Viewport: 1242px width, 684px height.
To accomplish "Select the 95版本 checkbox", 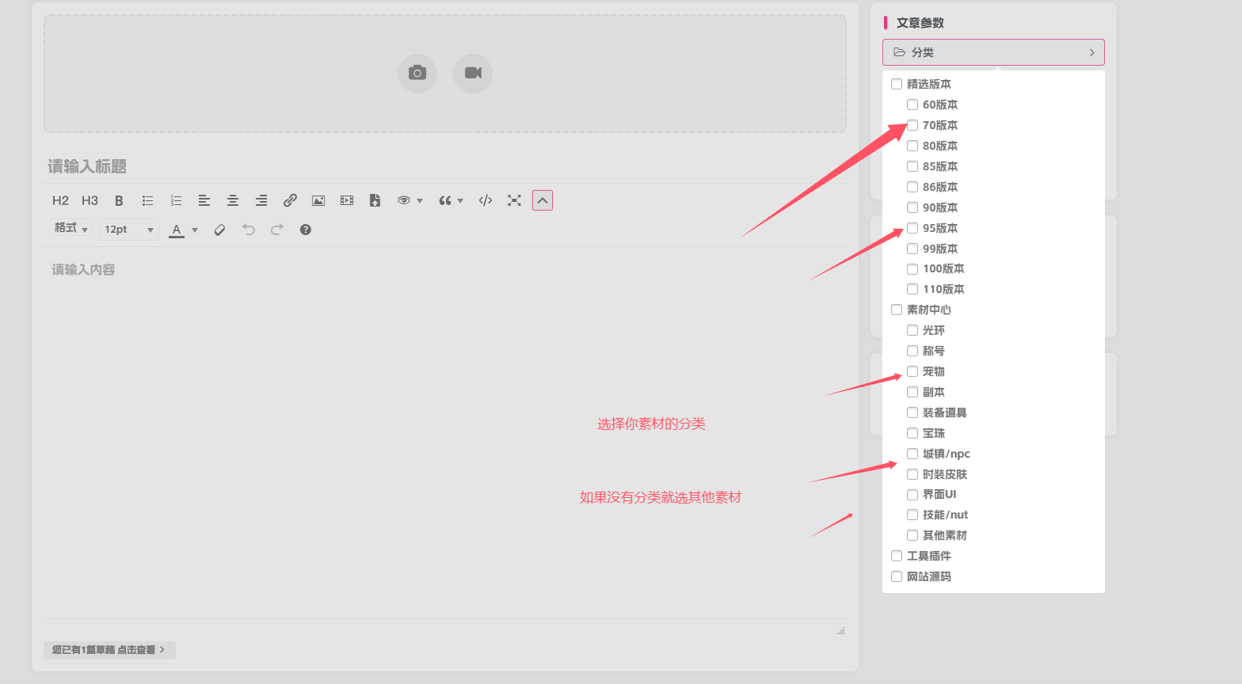I will (x=912, y=228).
